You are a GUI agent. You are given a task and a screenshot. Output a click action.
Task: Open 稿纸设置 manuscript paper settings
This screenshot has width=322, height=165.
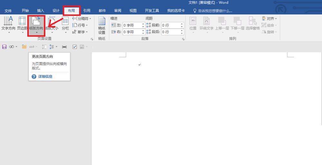click(x=102, y=26)
